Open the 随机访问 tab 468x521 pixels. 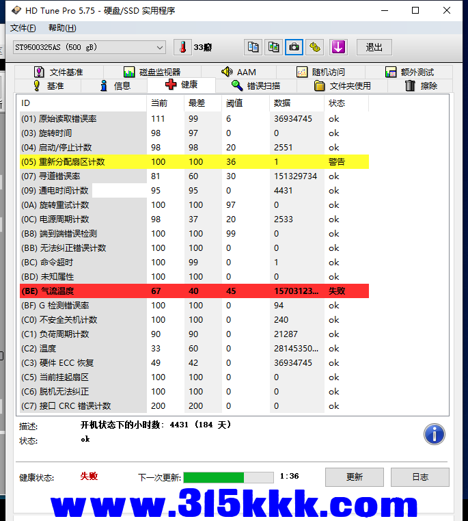coord(320,72)
